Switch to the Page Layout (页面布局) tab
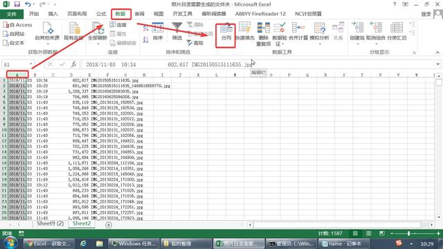 (x=77, y=14)
